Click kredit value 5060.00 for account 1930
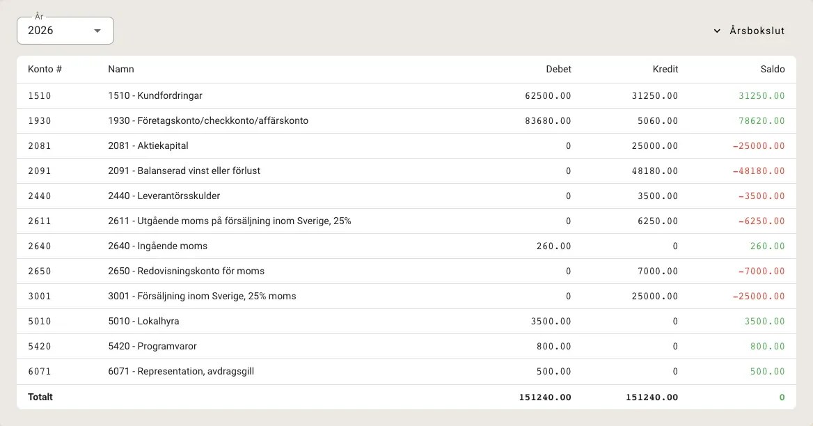Image resolution: width=813 pixels, height=426 pixels. tap(658, 120)
